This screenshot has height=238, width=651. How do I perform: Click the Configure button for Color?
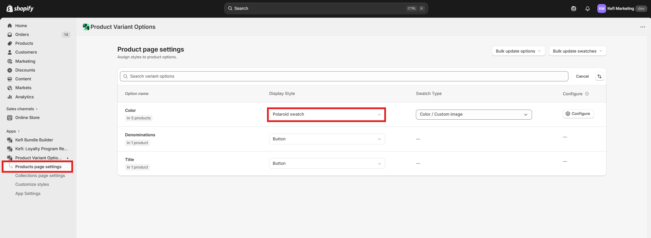click(578, 114)
